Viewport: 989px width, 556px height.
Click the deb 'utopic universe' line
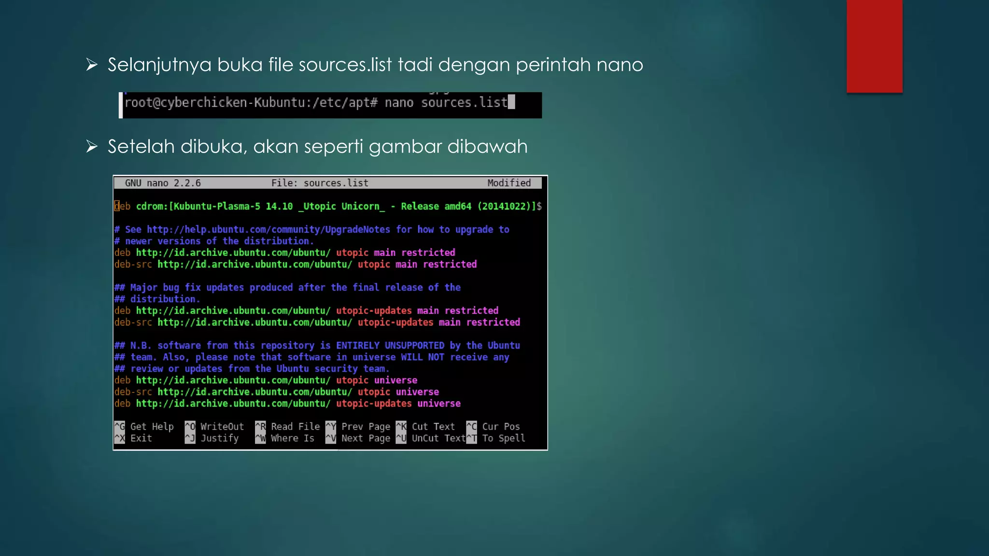point(266,380)
